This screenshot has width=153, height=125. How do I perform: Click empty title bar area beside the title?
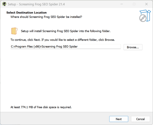tap(92, 4)
